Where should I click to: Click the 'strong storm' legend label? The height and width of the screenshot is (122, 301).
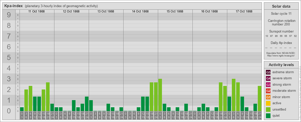coord(282,85)
